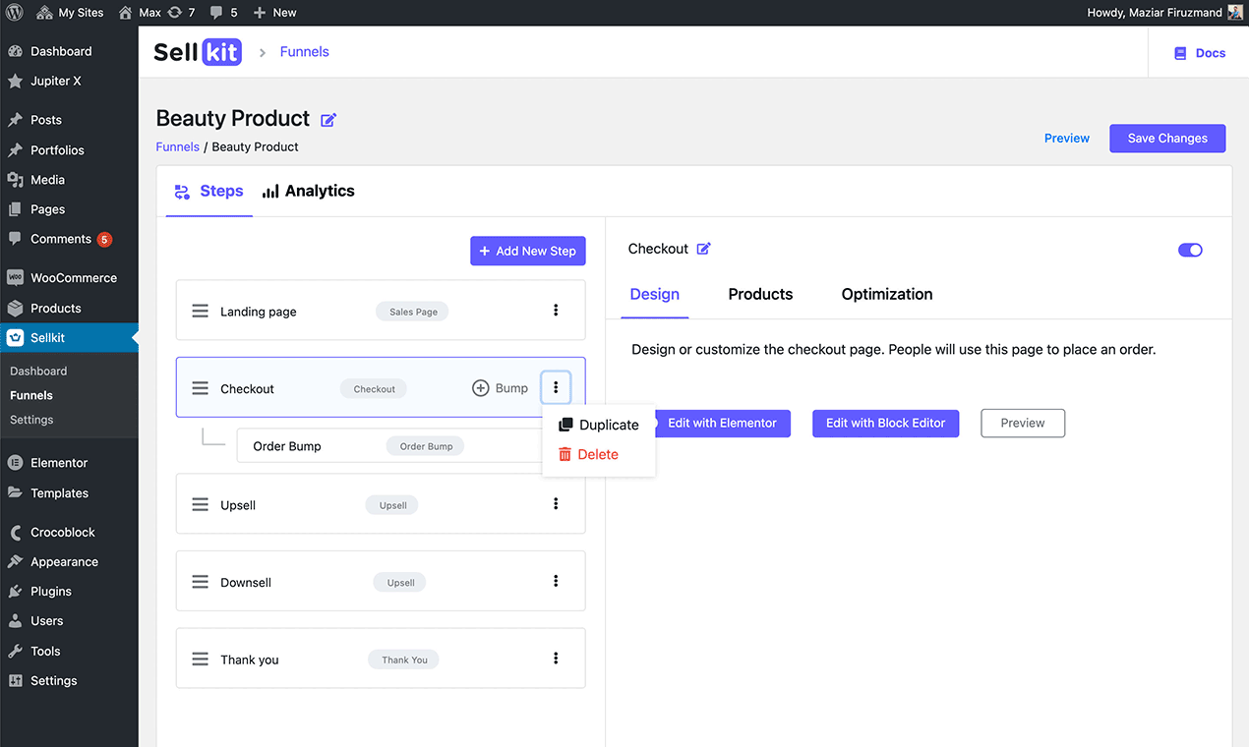
Task: Open Upsell step options menu
Action: point(556,504)
